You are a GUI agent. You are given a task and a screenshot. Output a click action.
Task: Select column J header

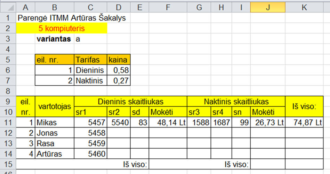pos(267,7)
